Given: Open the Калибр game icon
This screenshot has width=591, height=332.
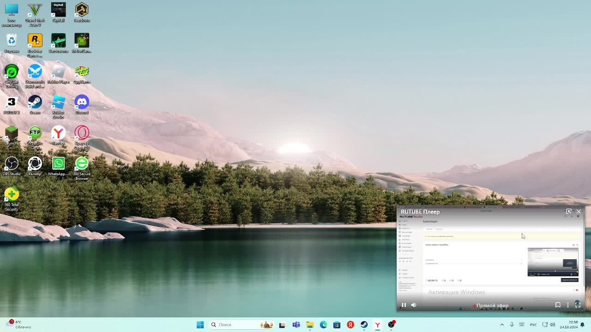Looking at the screenshot, I should (x=35, y=166).
